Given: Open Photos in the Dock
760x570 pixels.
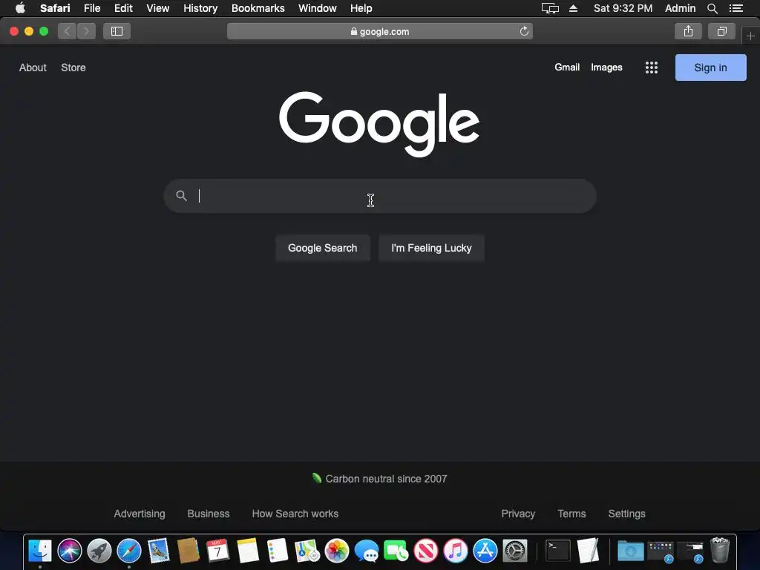Looking at the screenshot, I should click(337, 551).
